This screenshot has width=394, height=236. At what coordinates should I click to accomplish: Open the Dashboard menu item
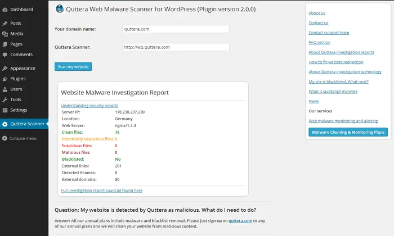(x=21, y=10)
